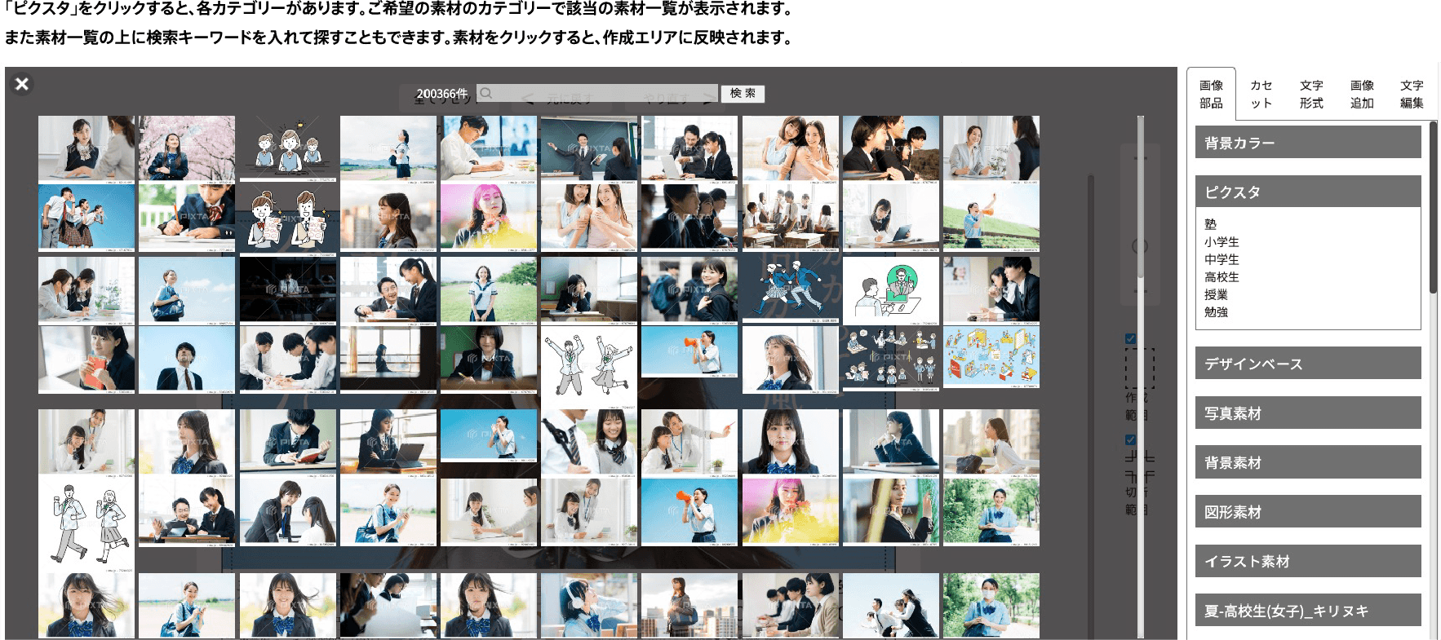Viewport: 1441px width, 640px height.
Task: Select online lesson illustration with green circle
Action: click(x=891, y=290)
